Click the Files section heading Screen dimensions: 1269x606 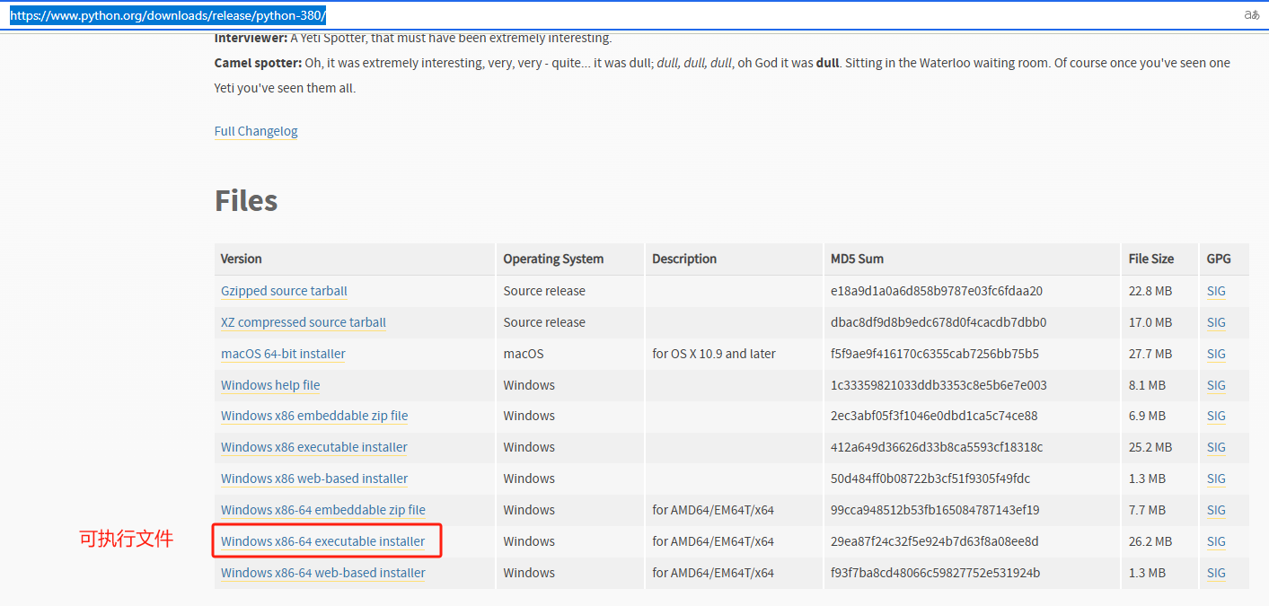[246, 200]
